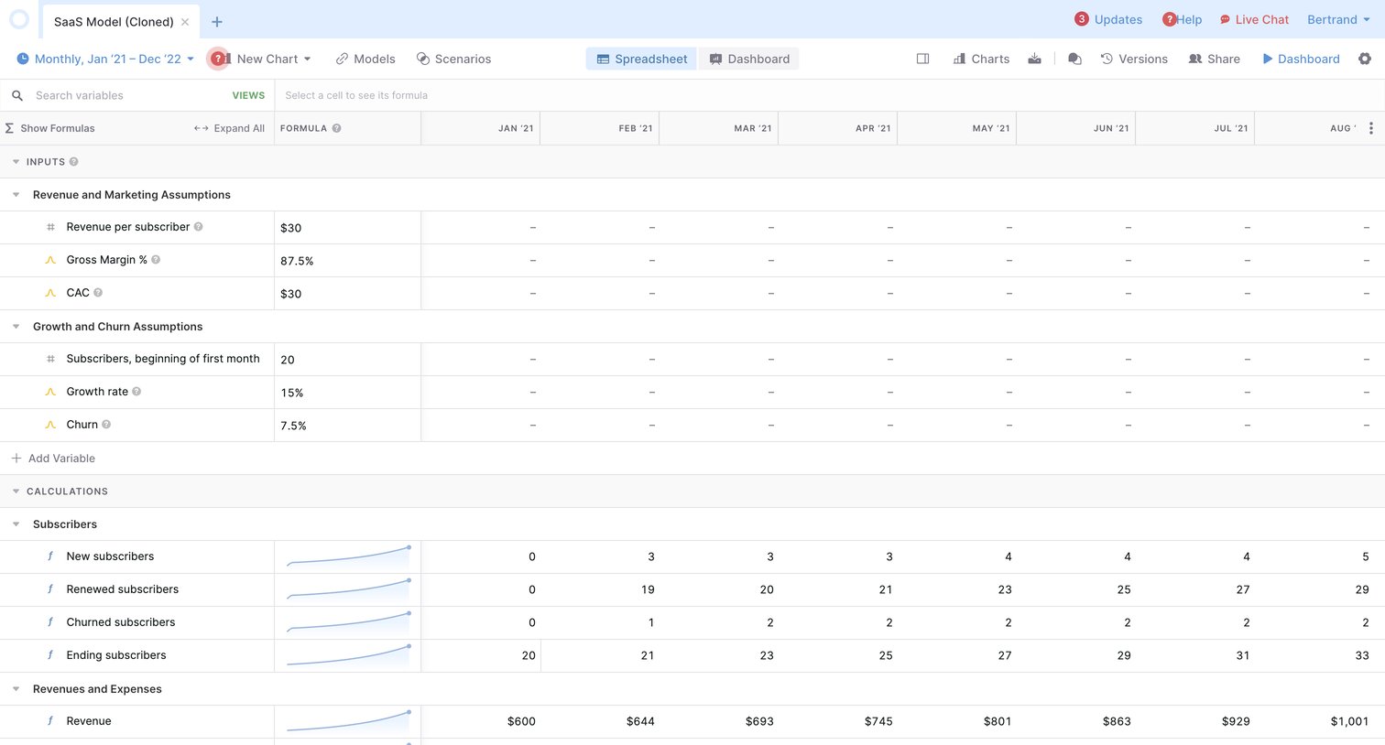
Task: Collapse Growth and Churn Assumptions group
Action: coord(16,327)
